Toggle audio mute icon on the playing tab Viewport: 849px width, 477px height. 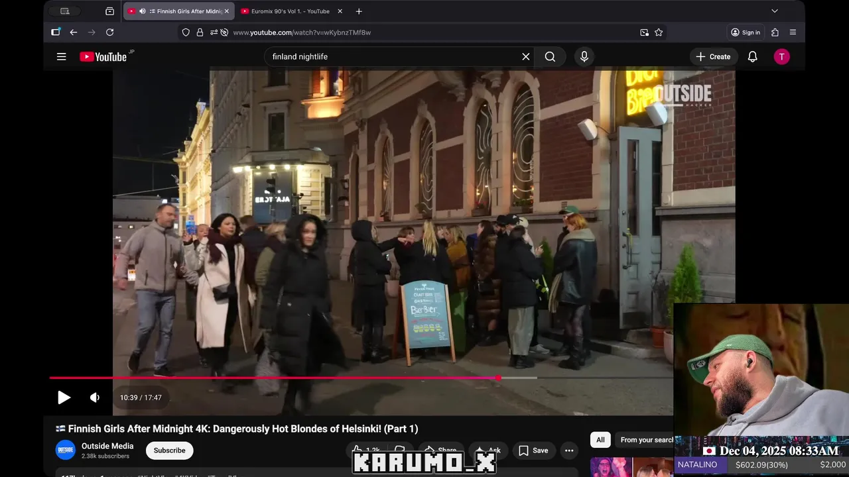tap(142, 11)
